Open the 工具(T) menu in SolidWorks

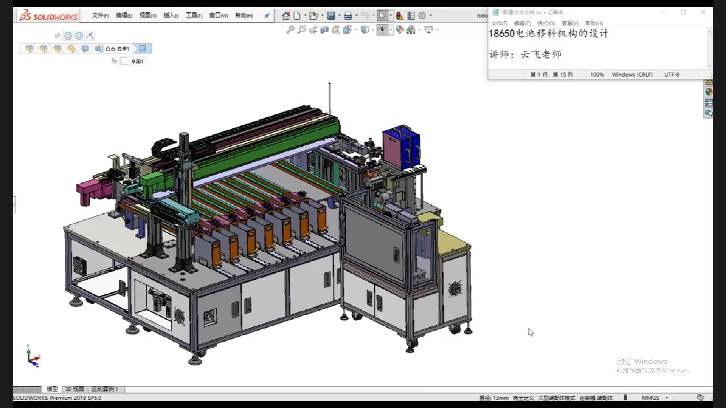point(194,15)
